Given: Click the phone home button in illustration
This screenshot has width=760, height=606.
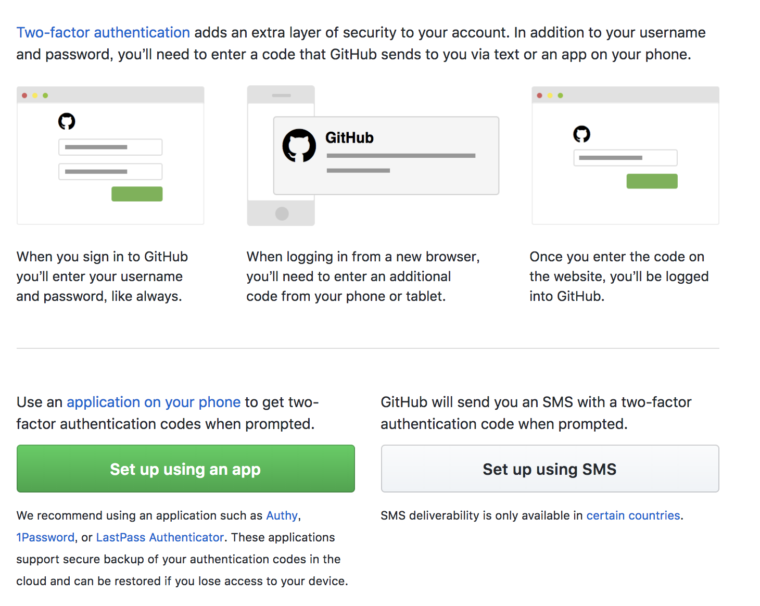Looking at the screenshot, I should click(x=282, y=213).
